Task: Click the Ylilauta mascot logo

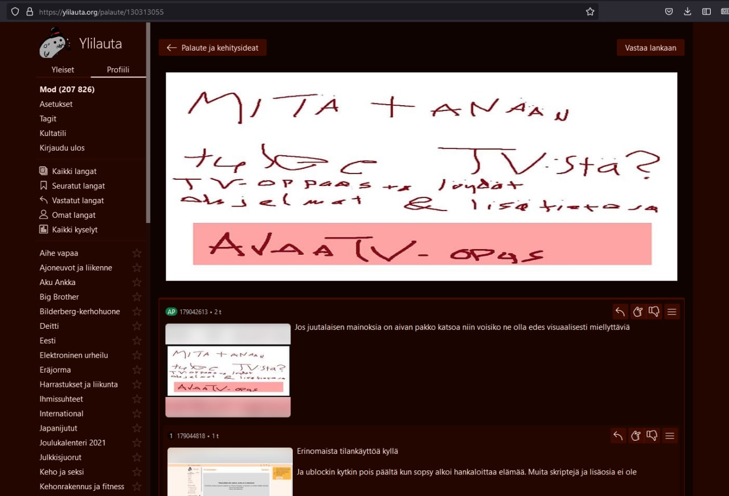Action: point(54,43)
